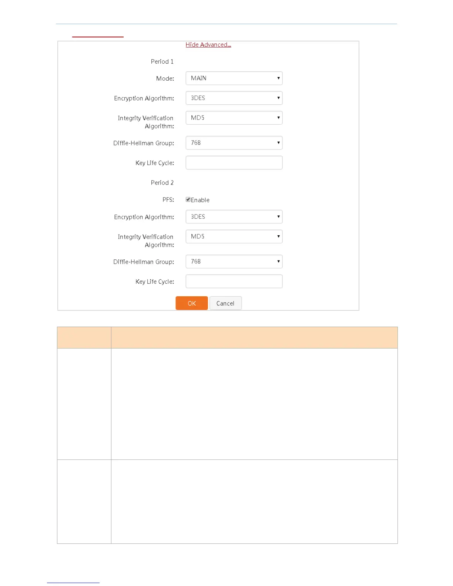This screenshot has height=586, width=453.
Task: Click the Hide Advanced link
Action: (x=208, y=45)
